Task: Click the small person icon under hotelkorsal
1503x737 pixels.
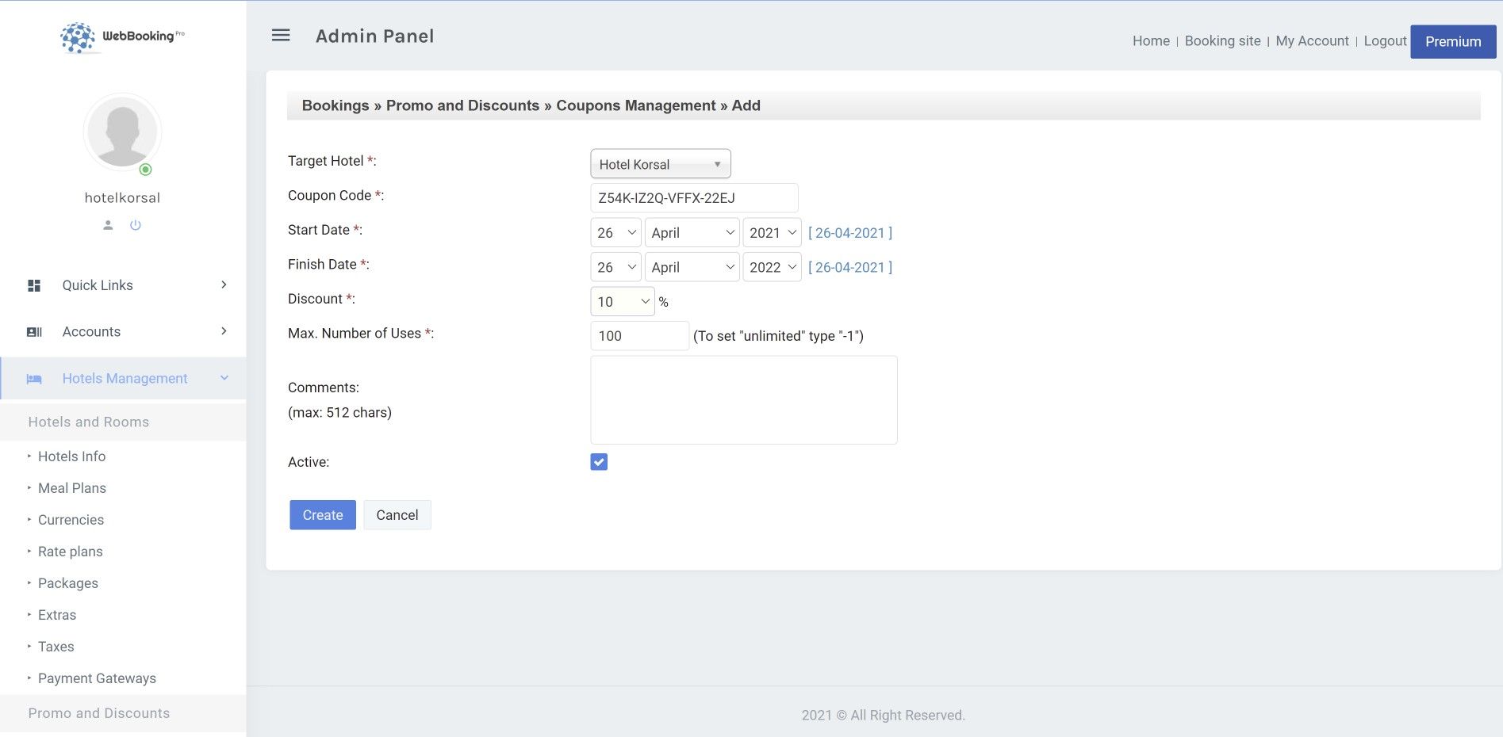Action: (109, 225)
